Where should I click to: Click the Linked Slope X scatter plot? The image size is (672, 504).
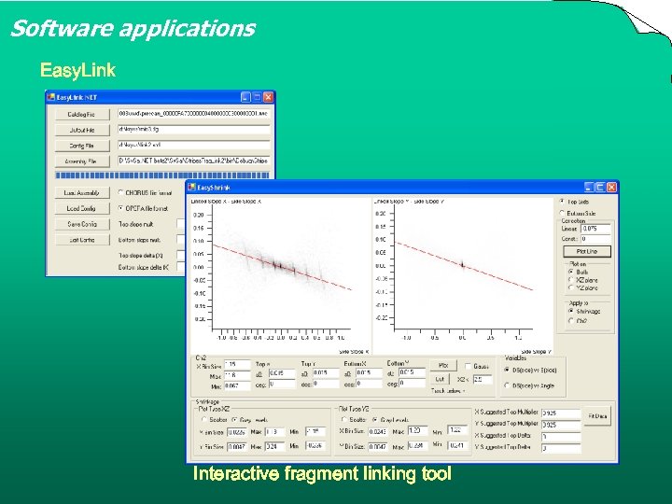(x=281, y=275)
